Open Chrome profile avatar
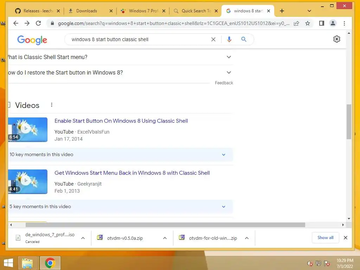This screenshot has width=360, height=270. pos(333,23)
